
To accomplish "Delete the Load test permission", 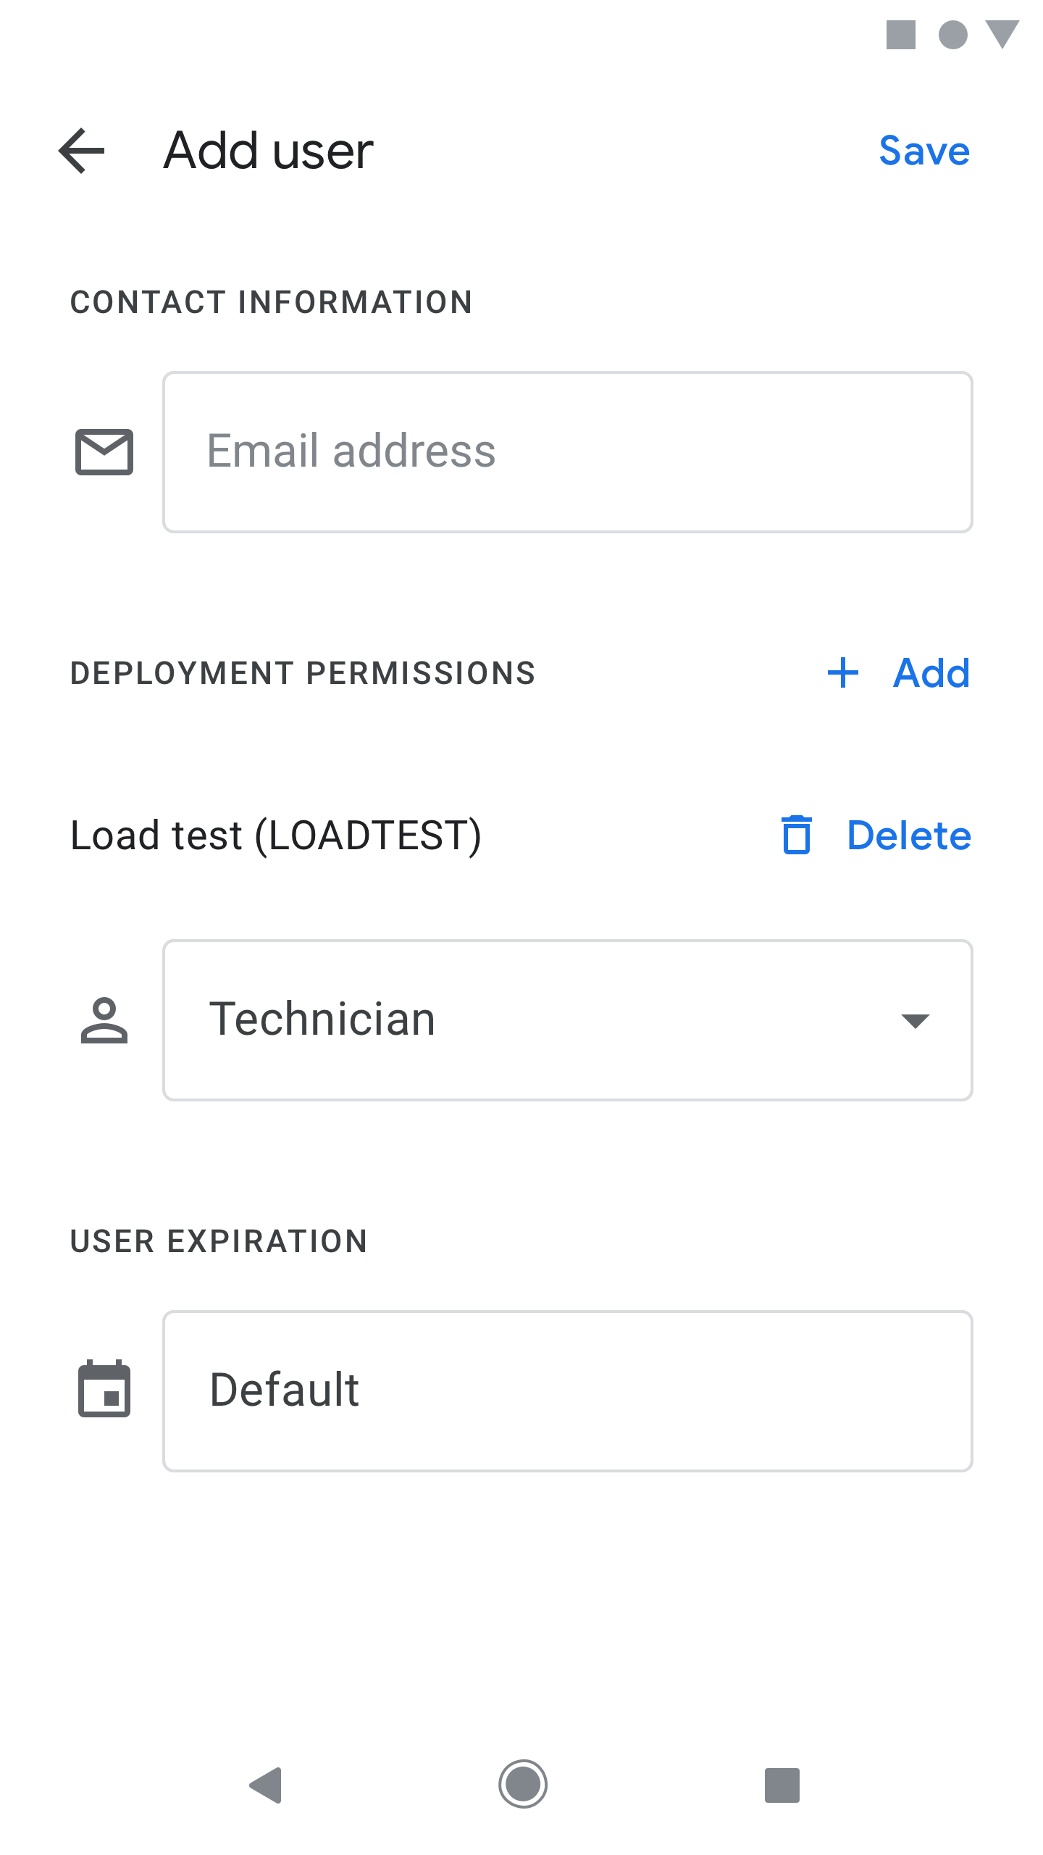I will [876, 835].
